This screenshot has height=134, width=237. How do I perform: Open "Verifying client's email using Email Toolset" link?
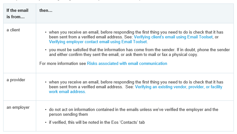pyautogui.click(x=173, y=37)
